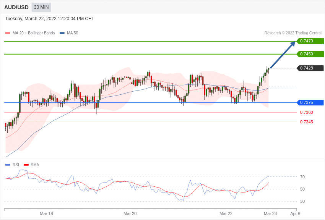Image resolution: width=325 pixels, height=220 pixels.
Task: Click the MA 20 + Bollinger Bands legend swatch
Action: 8,33
